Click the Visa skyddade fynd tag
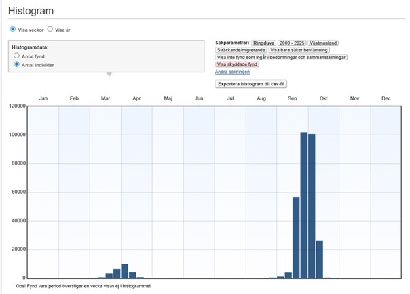Screen dimensions: 410x294 238,64
